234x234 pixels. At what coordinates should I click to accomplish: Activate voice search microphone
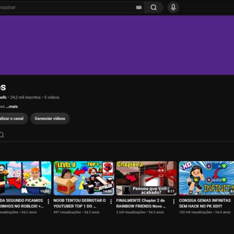pos(173,8)
